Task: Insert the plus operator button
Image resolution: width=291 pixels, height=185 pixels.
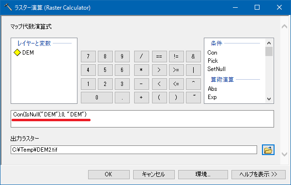Action: (x=141, y=98)
